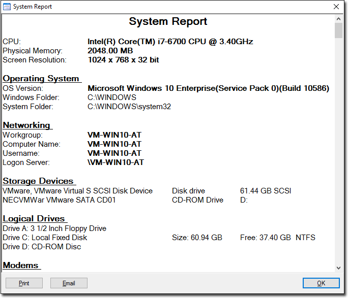The image size is (348, 298).
Task: Click the 2048.00 MB physical memory value
Action: point(110,51)
